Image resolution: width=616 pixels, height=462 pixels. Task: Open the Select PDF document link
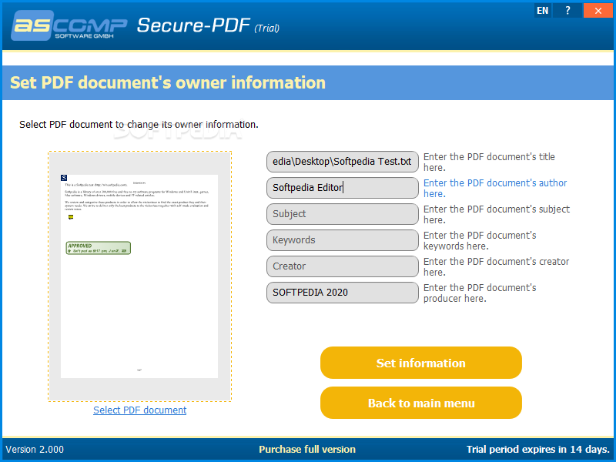coord(140,410)
